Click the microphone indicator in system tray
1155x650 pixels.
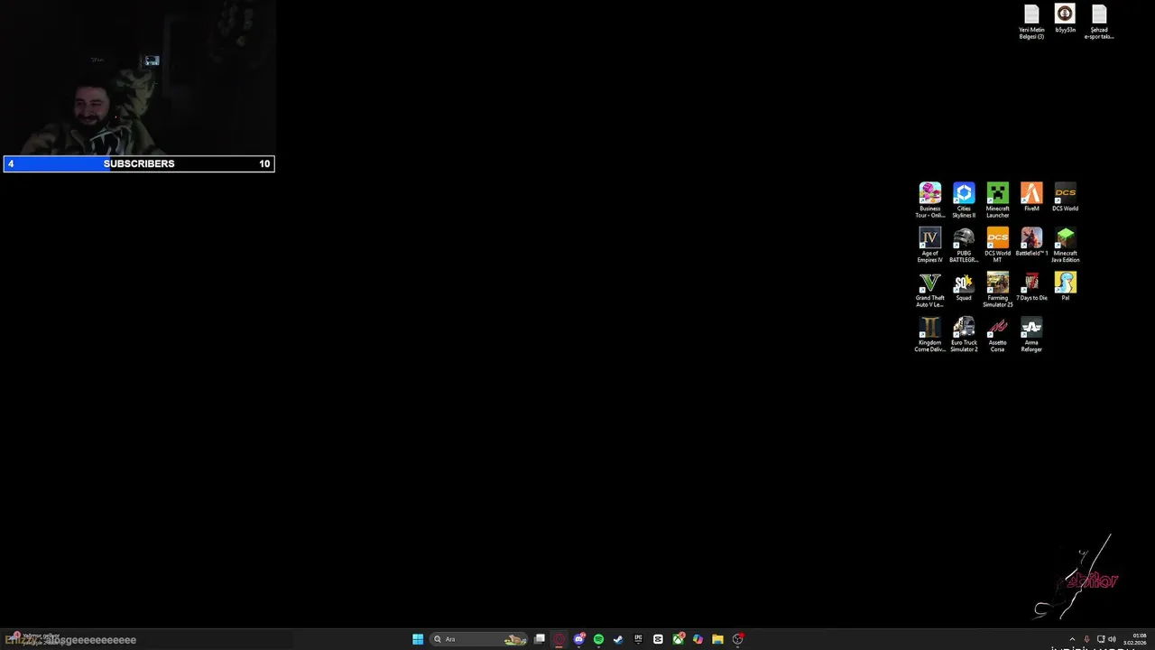coord(1086,639)
